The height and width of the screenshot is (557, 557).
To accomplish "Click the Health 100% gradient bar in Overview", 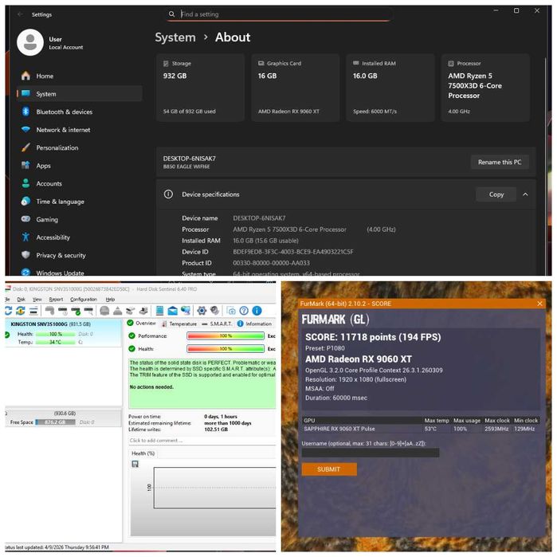I will point(226,349).
